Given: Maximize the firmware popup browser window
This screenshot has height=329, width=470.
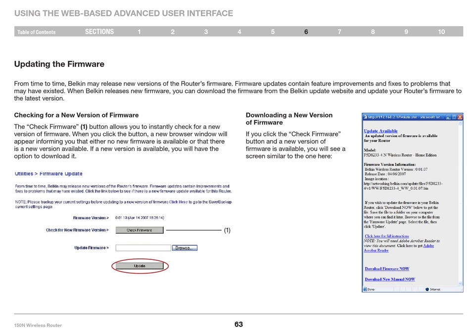Looking at the screenshot, I should [454, 117].
